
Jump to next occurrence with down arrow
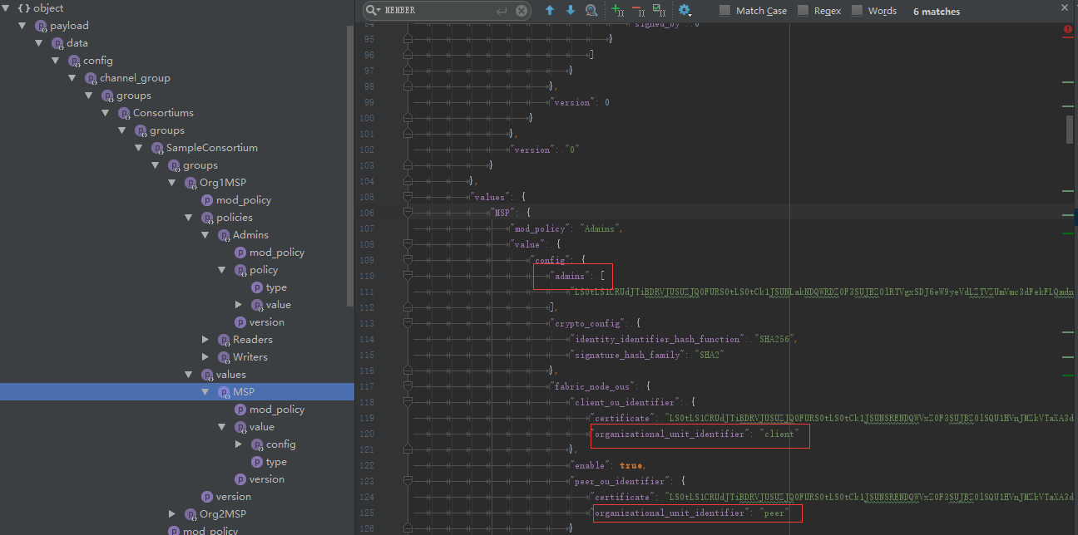pos(570,10)
